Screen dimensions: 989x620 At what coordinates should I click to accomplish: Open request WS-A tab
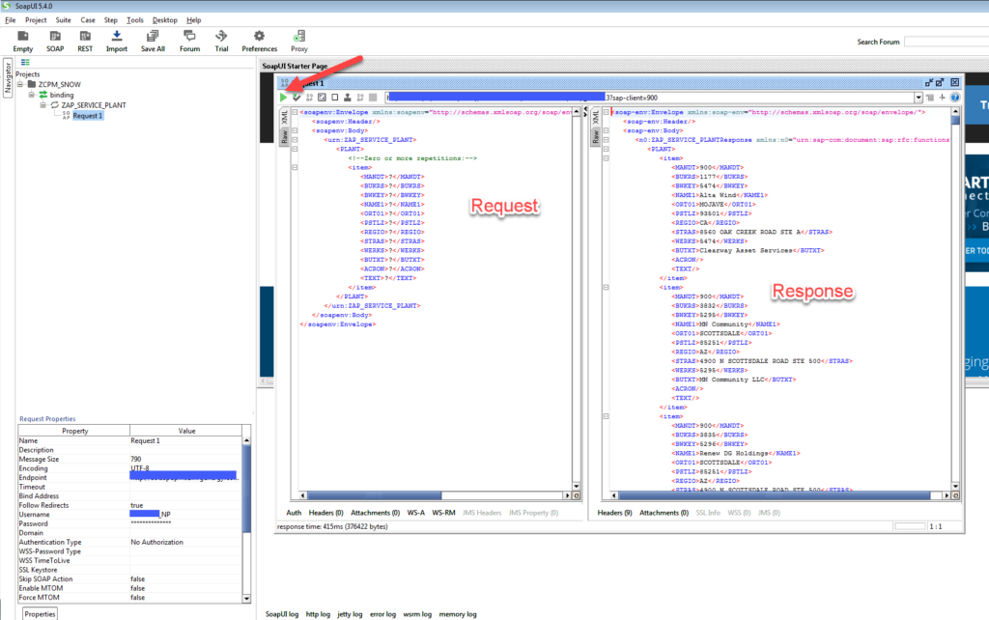[x=415, y=513]
